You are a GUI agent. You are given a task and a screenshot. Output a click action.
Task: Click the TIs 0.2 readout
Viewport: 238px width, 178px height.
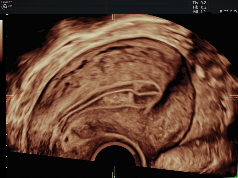click(199, 3)
